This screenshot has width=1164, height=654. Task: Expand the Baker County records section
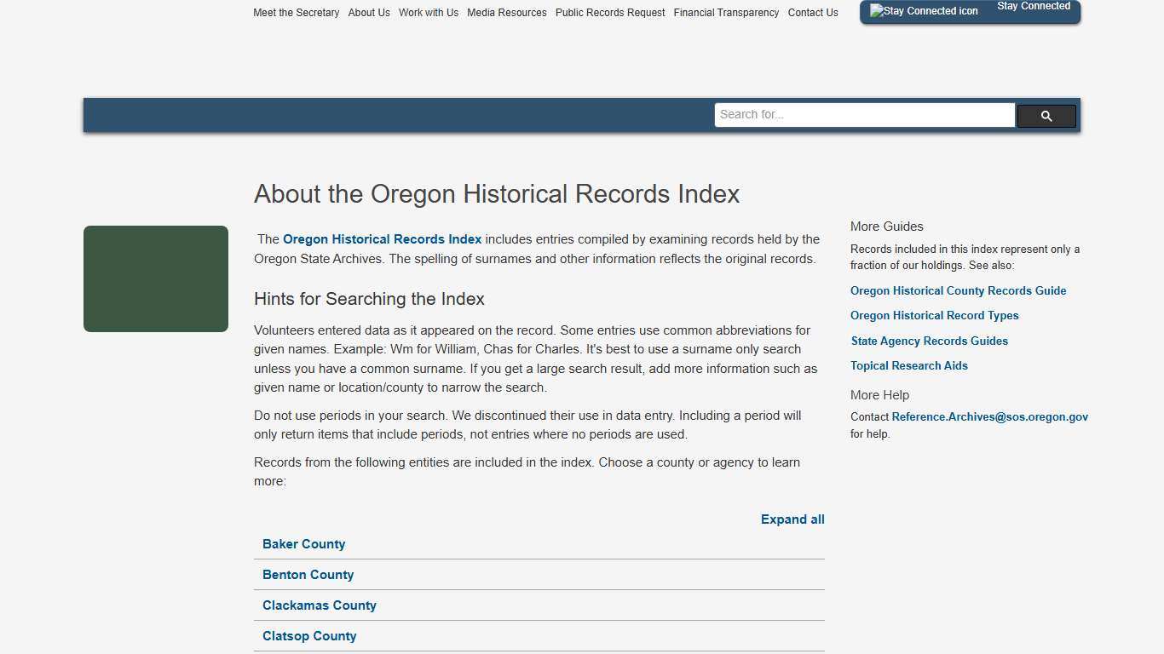pos(303,544)
